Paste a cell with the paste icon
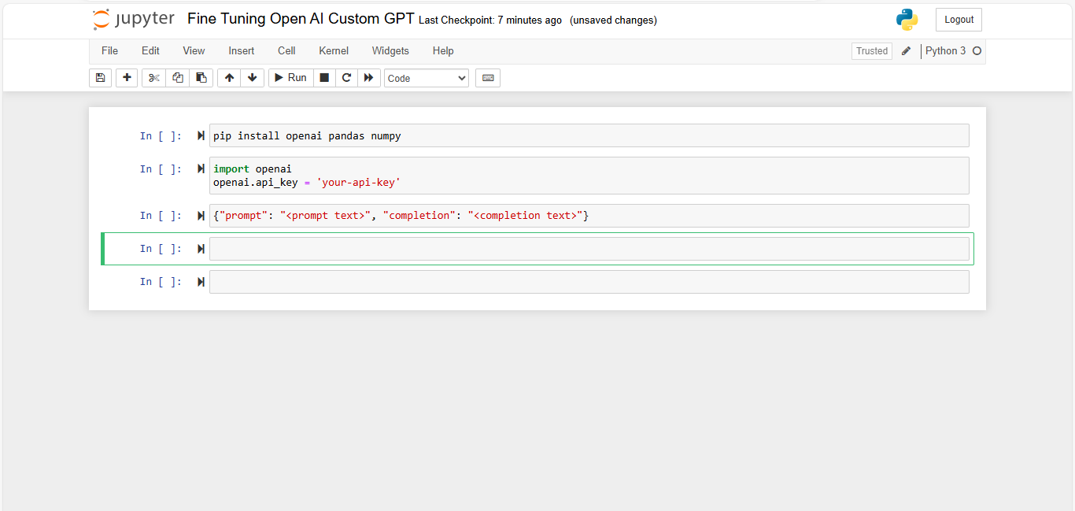 click(x=201, y=77)
